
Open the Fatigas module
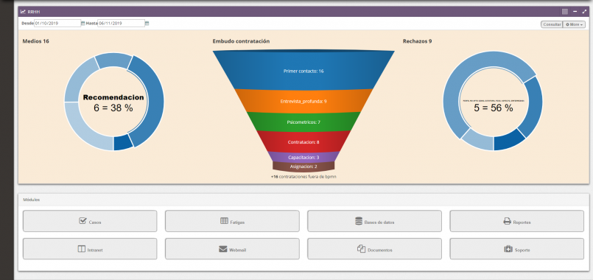[232, 221]
